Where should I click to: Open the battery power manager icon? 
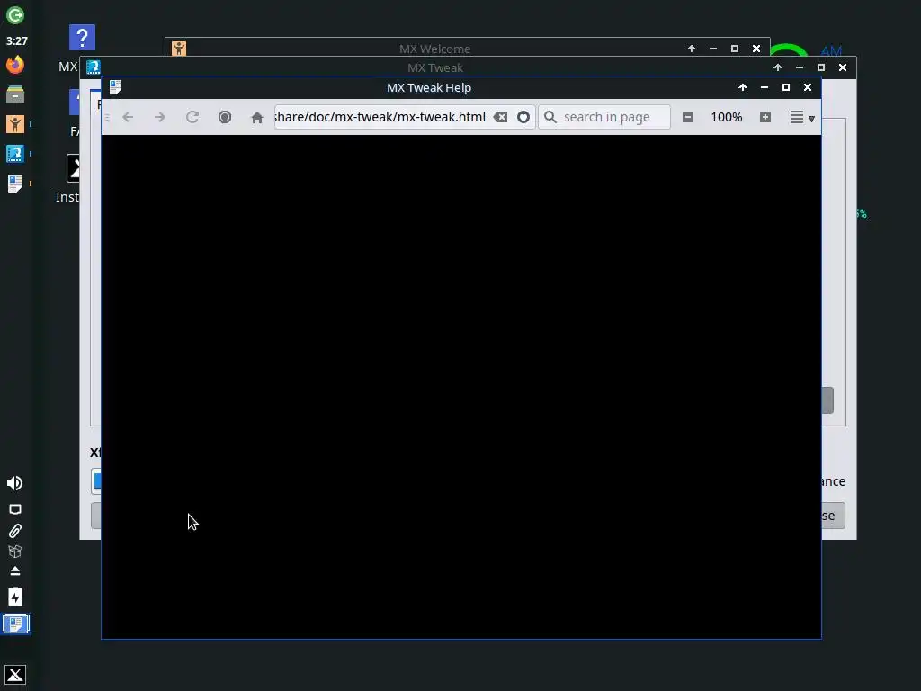(15, 597)
